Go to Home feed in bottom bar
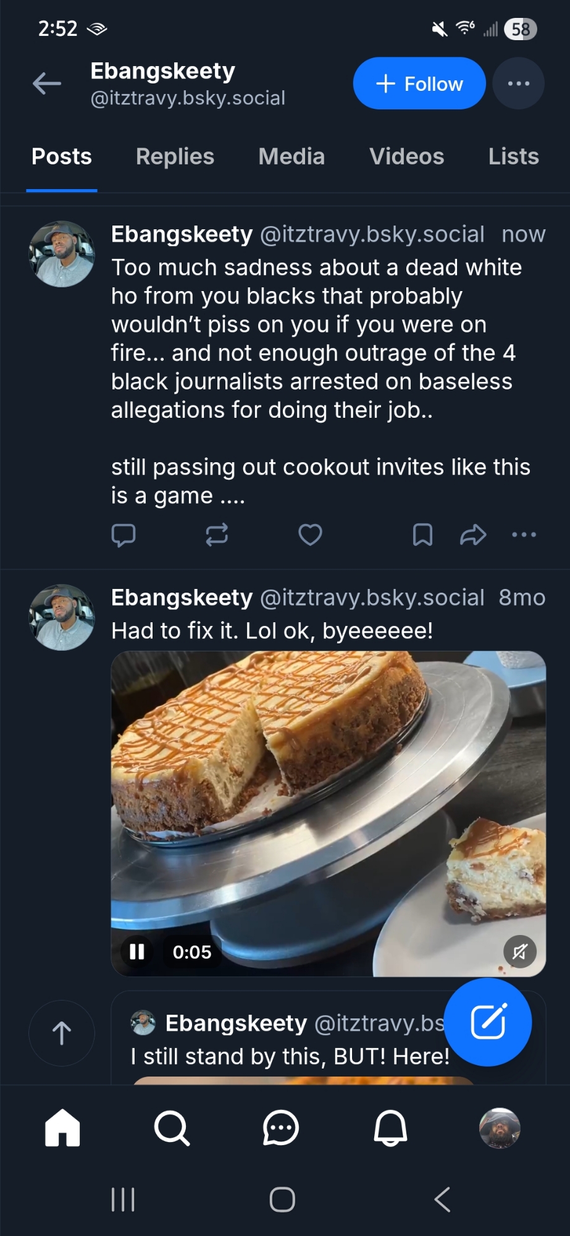Screen dimensions: 570x1236 [62, 1128]
